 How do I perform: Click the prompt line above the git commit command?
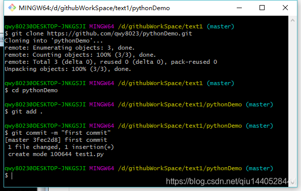point(139,126)
